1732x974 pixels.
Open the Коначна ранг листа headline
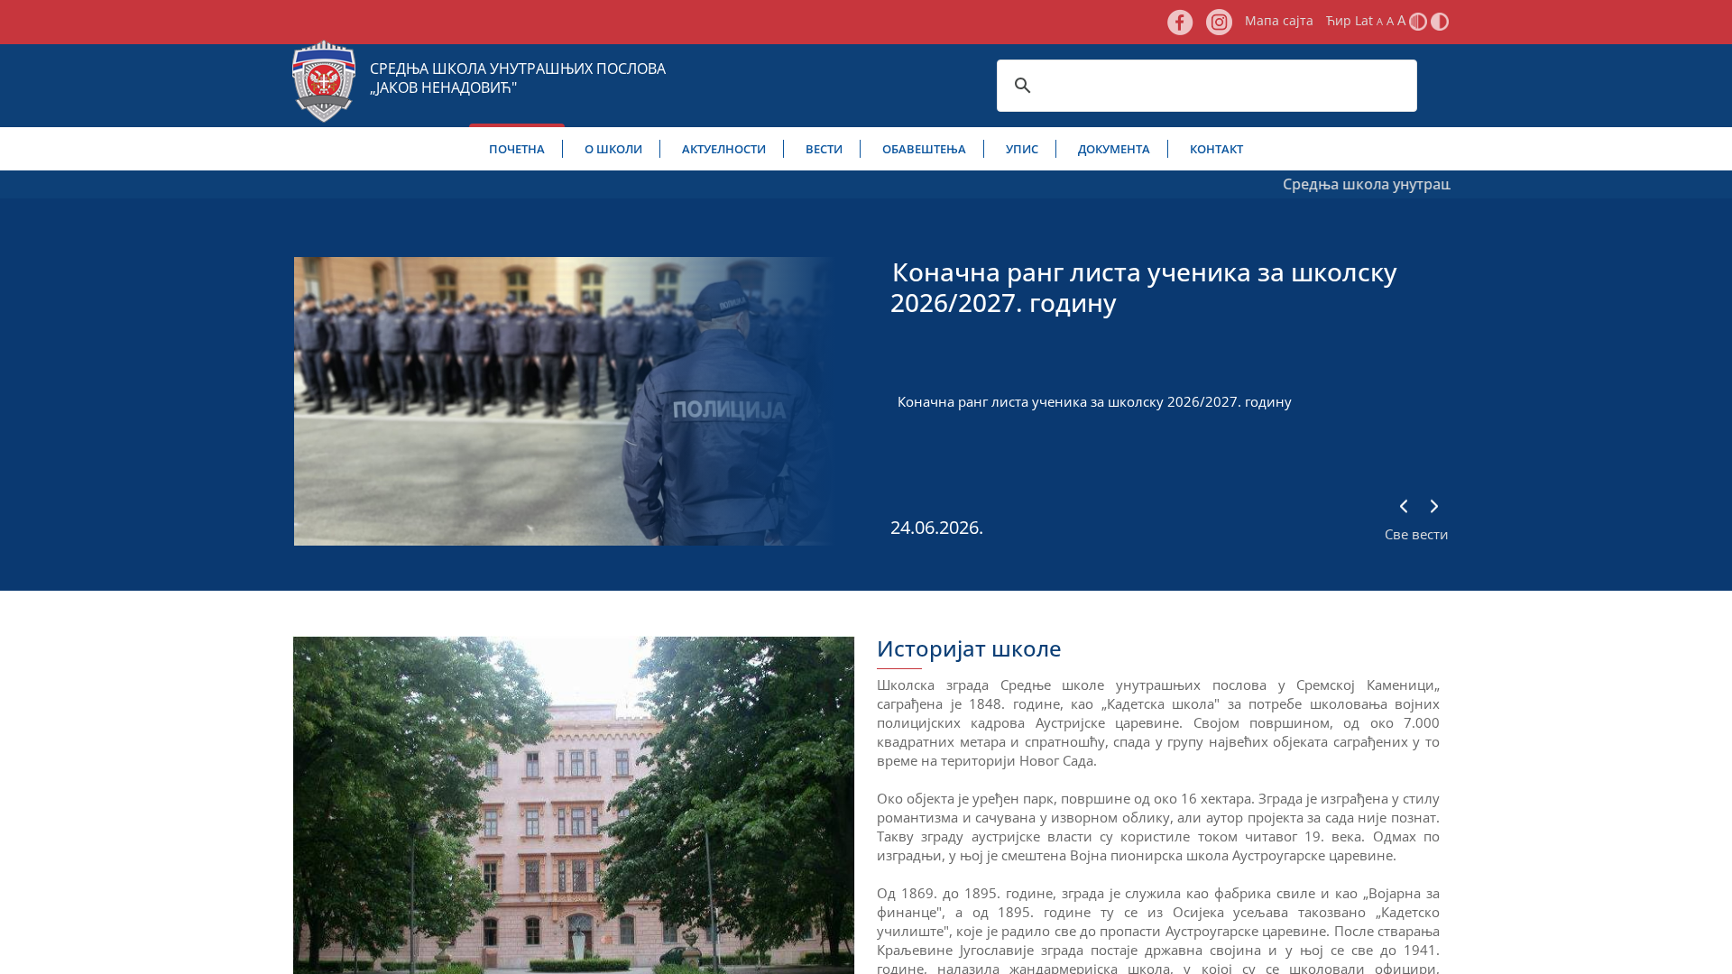point(1143,288)
